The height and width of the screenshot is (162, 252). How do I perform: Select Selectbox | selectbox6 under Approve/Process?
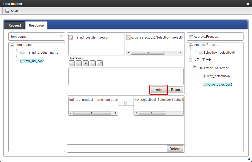pos(219,53)
